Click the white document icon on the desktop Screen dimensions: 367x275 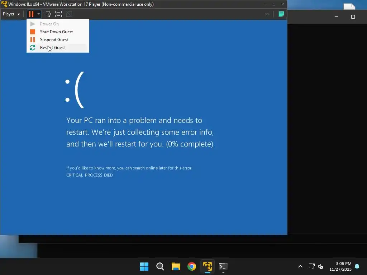[x=349, y=6]
